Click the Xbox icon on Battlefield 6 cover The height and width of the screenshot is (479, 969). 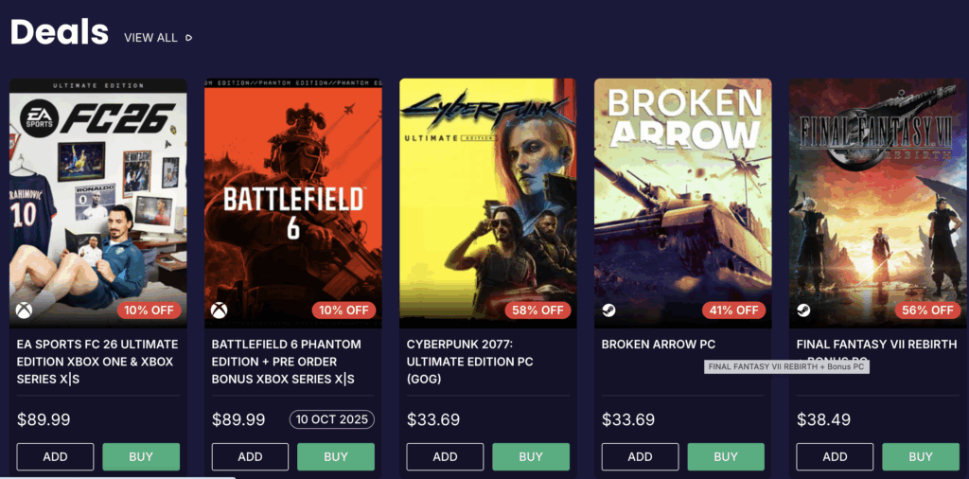(x=219, y=310)
